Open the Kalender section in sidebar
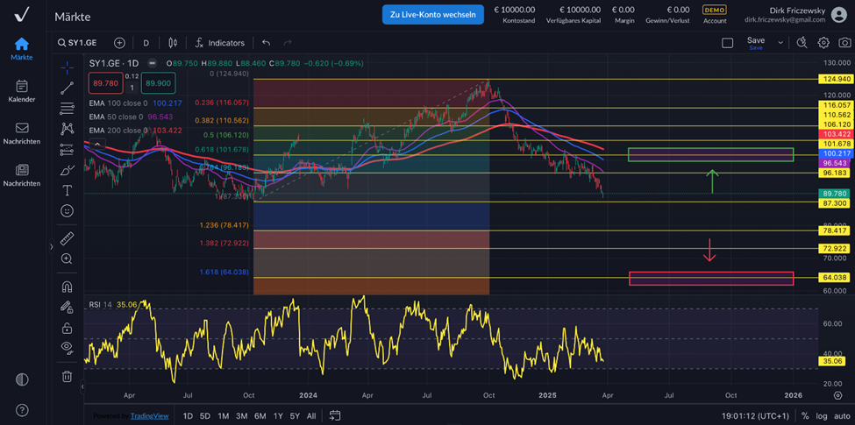 (21, 90)
